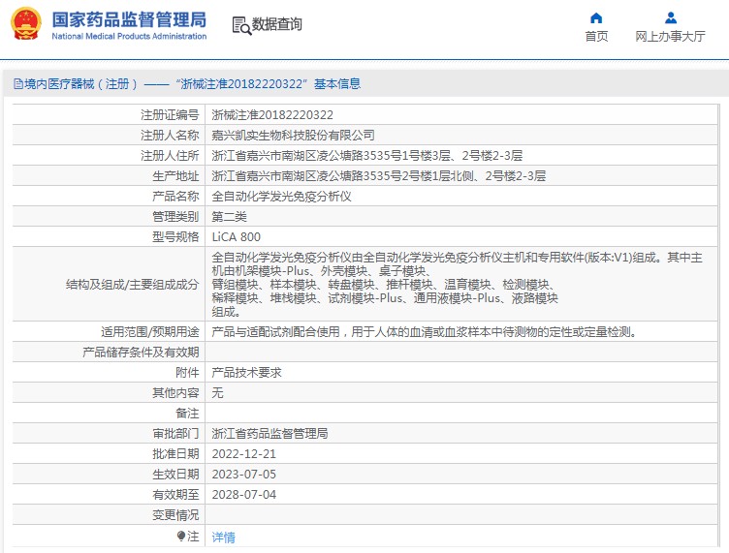Click registrant name 嘉兴凯实生物科技股份有限公司

pos(293,135)
